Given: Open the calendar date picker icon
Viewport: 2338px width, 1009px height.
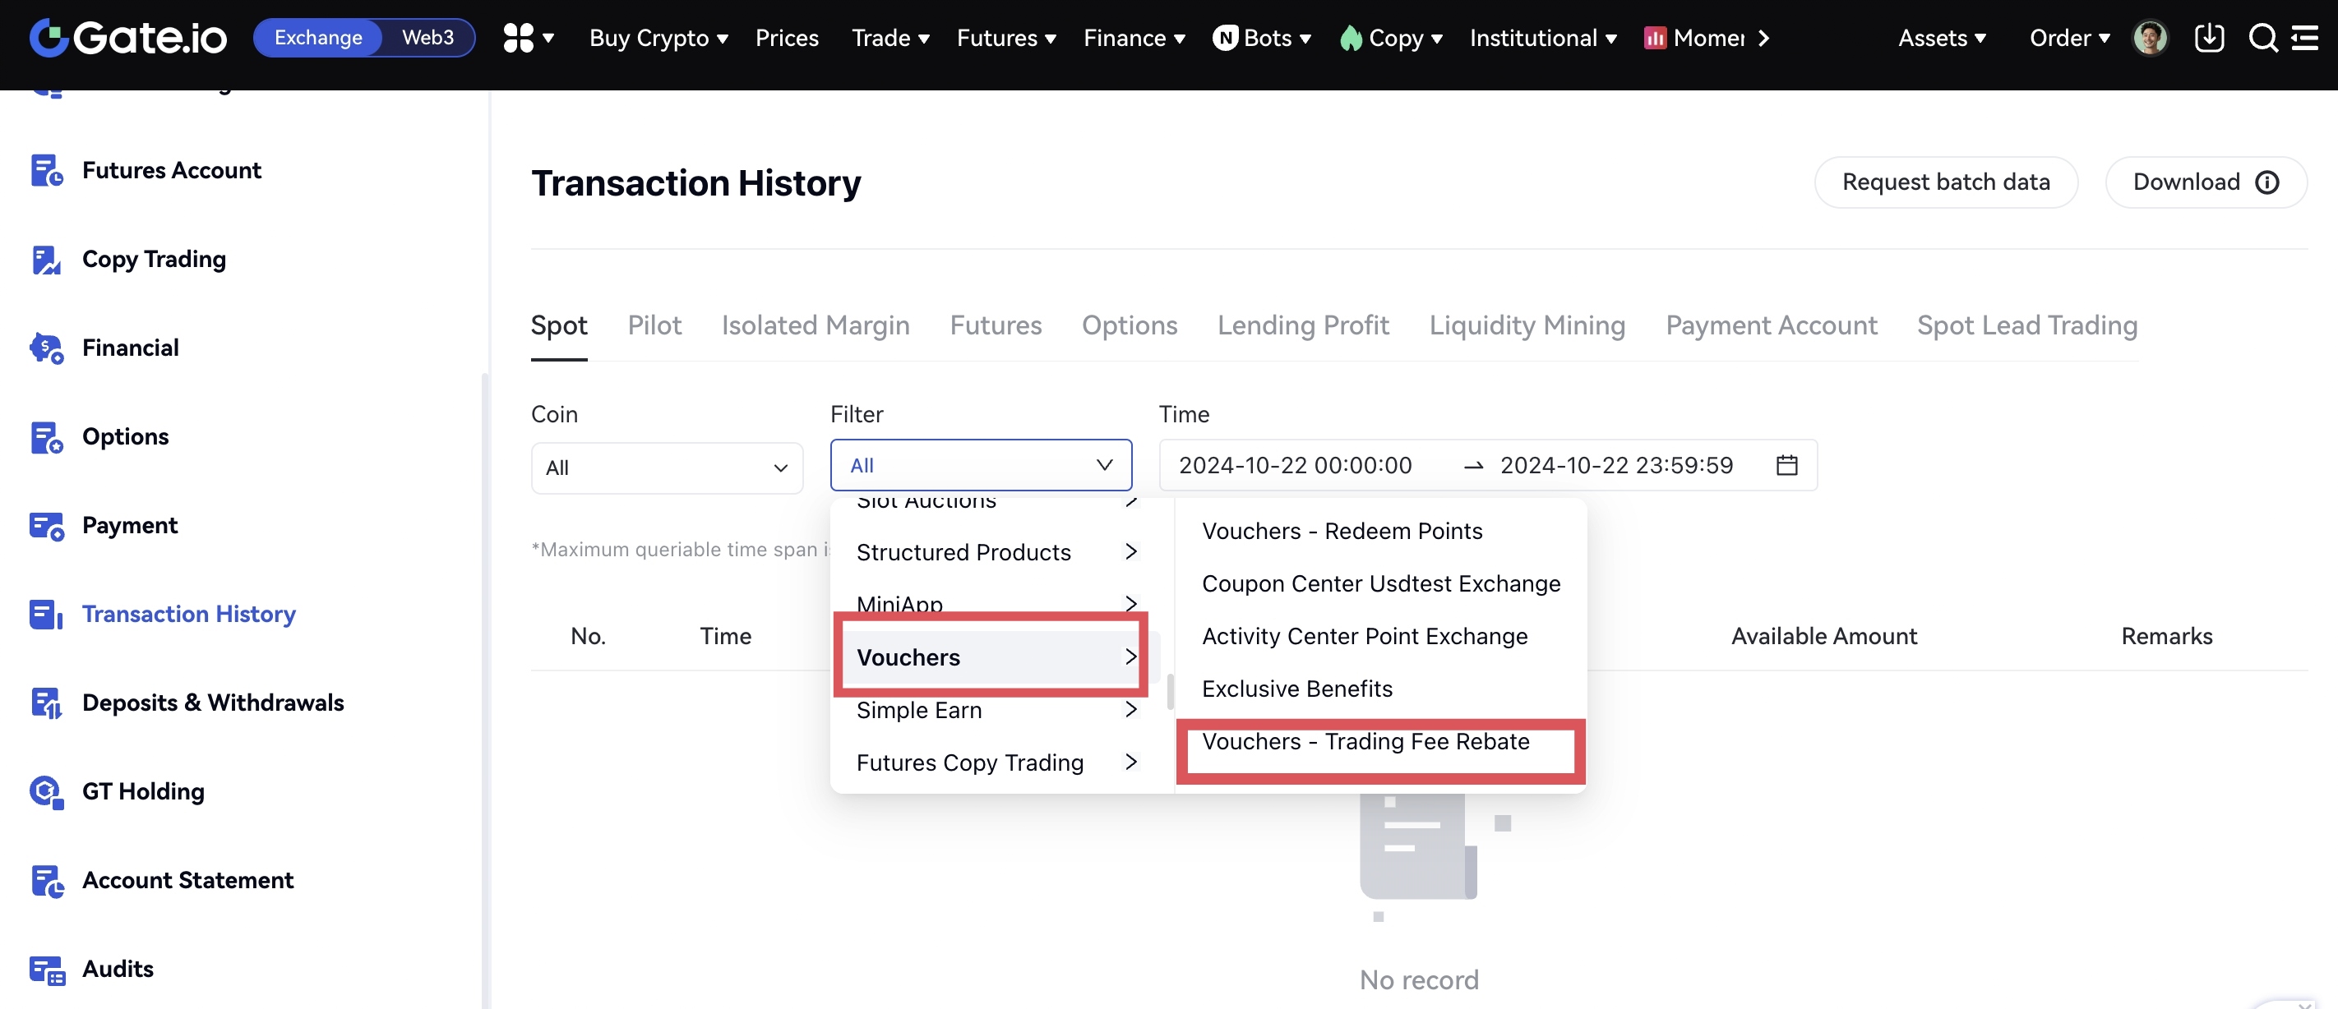Looking at the screenshot, I should coord(1786,466).
